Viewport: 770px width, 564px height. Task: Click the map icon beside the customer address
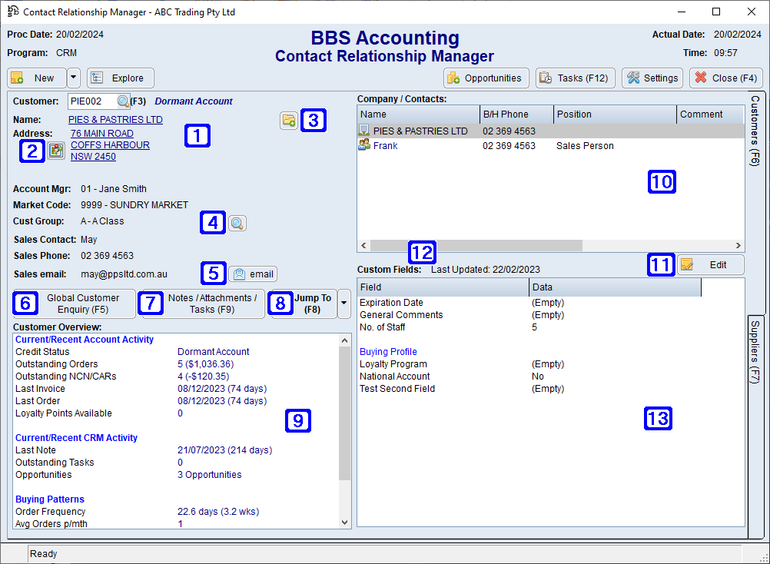coord(55,151)
